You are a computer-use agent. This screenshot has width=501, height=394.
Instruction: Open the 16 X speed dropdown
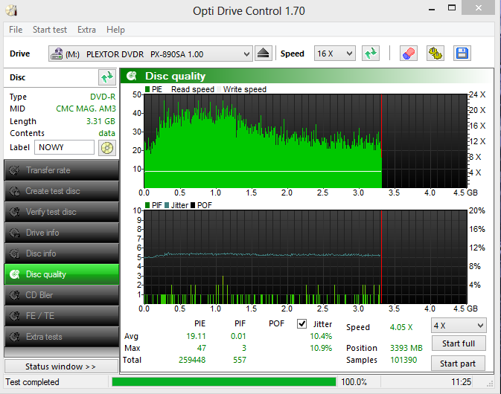[x=334, y=54]
